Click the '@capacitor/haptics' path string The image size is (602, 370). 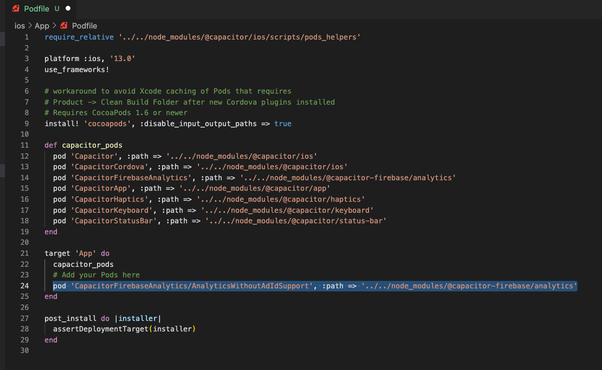(x=281, y=199)
